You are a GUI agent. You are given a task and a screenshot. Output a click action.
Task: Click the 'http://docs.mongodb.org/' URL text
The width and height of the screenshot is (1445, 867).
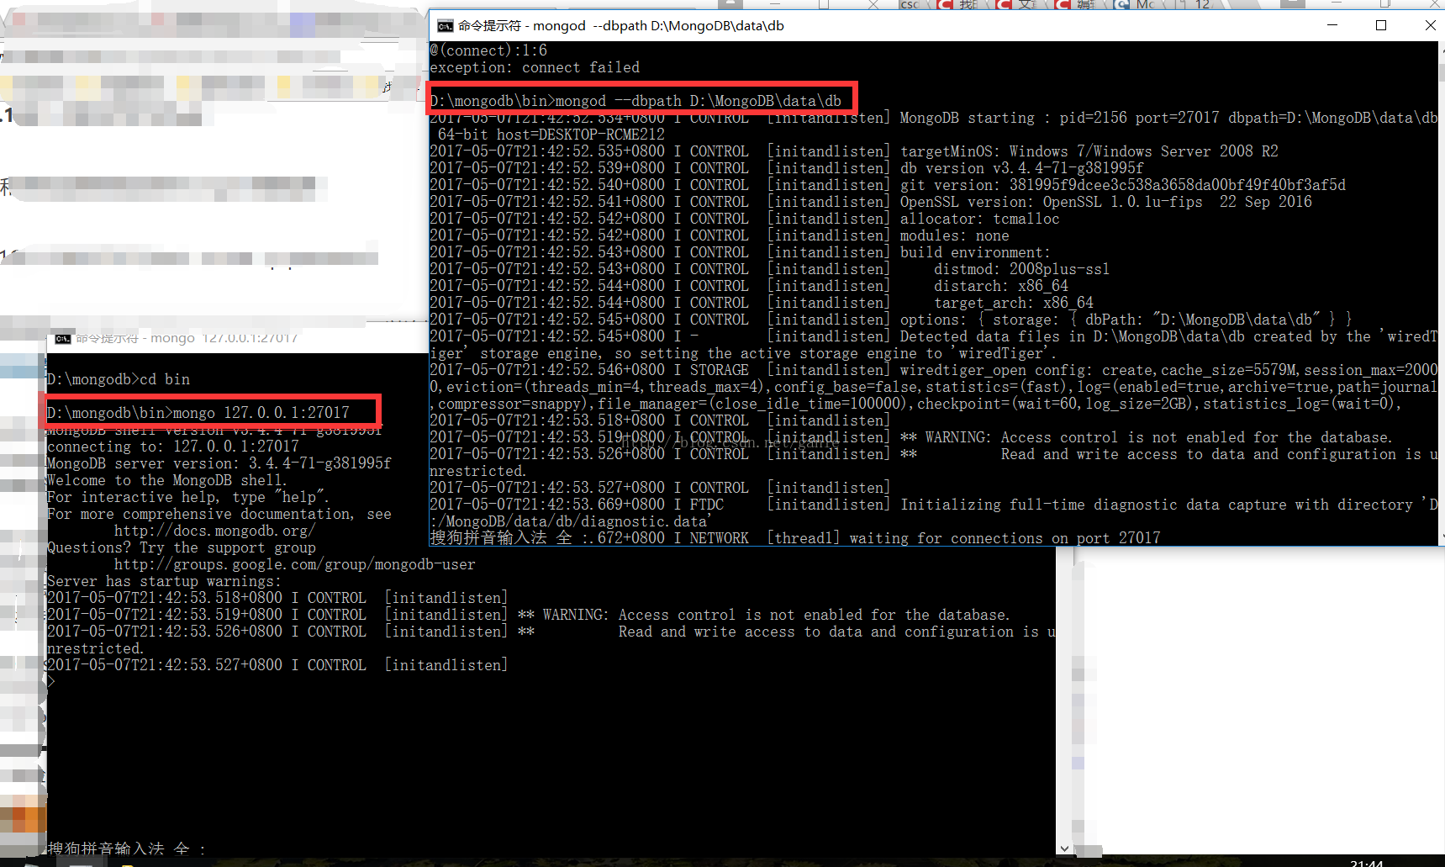[215, 531]
